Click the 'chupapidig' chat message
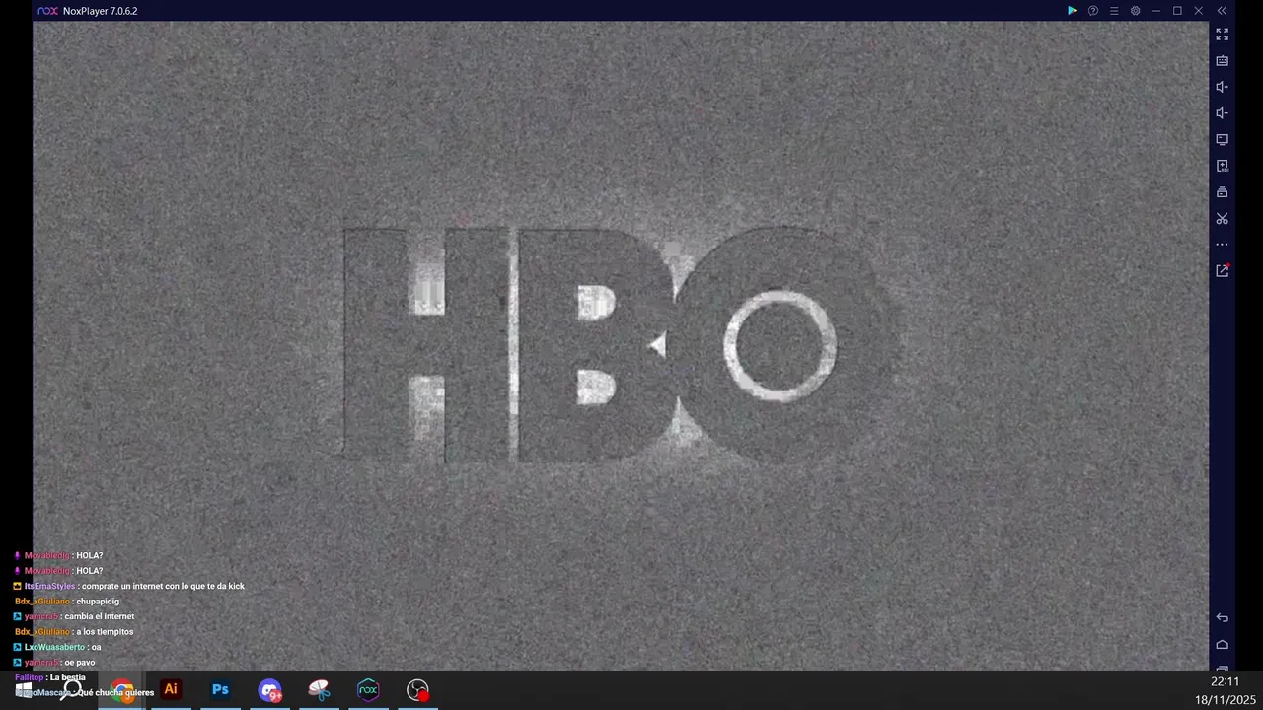 pos(98,602)
